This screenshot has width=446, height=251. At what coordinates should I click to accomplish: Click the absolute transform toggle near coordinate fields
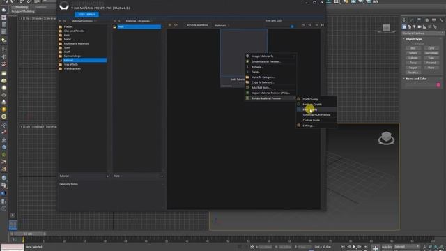pos(252,247)
